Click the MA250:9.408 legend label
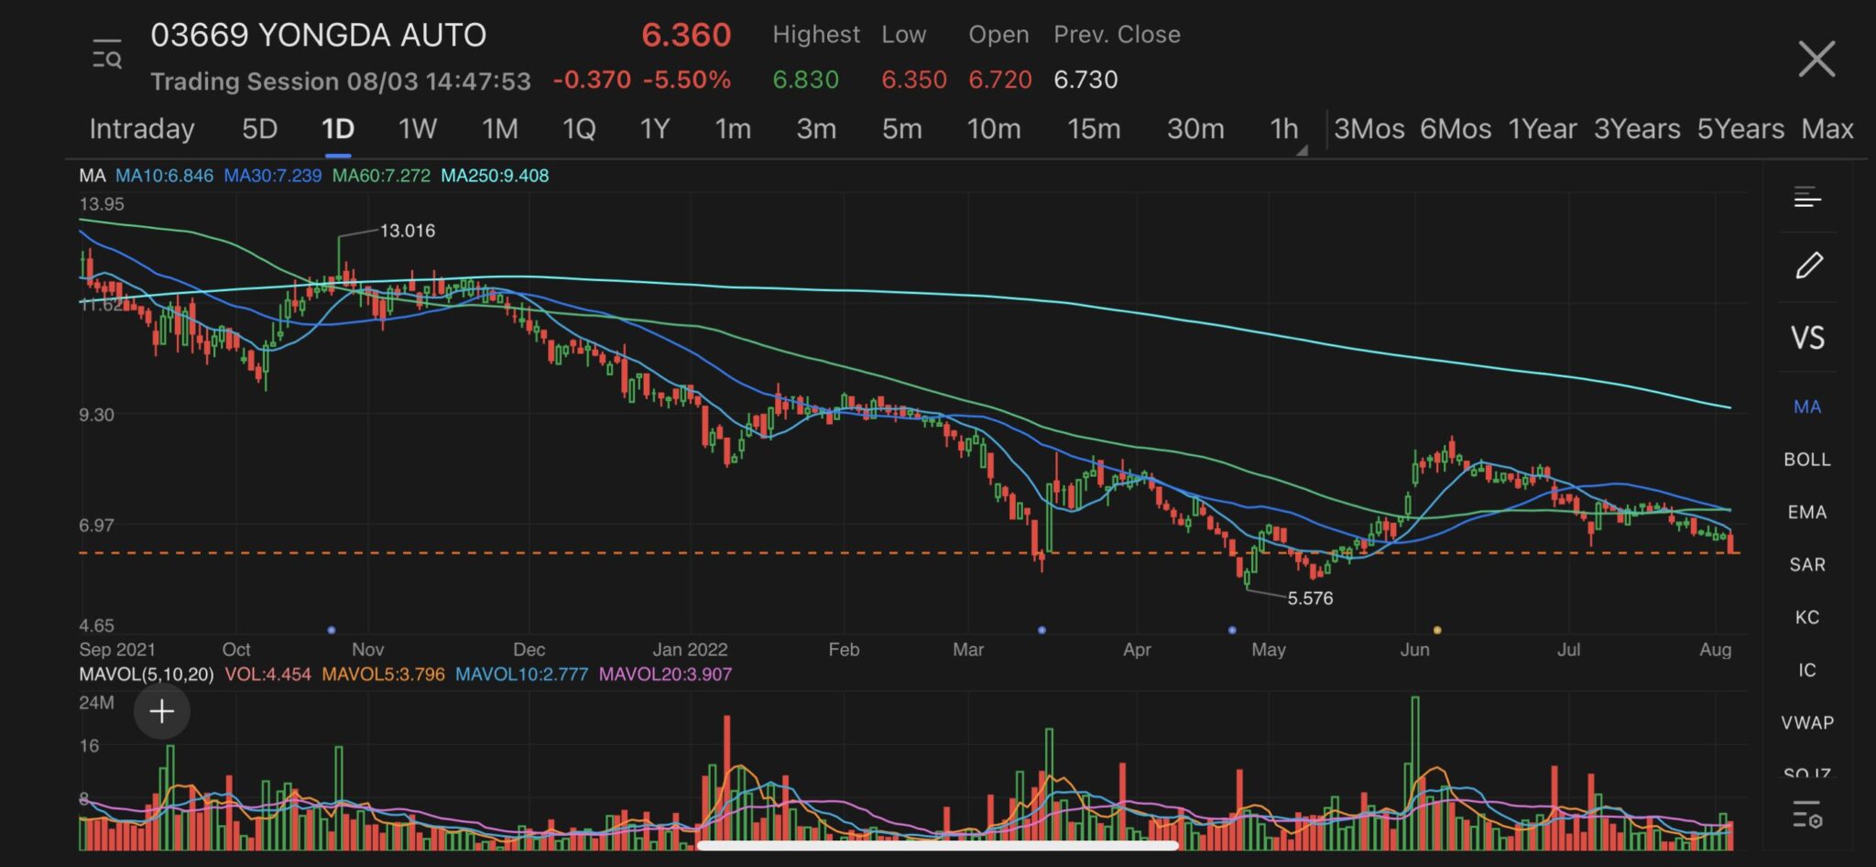The image size is (1876, 867). (495, 175)
